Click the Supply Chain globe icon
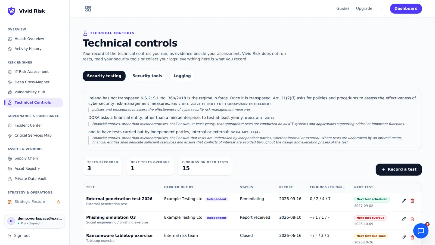The image size is (435, 245). pyautogui.click(x=10, y=158)
